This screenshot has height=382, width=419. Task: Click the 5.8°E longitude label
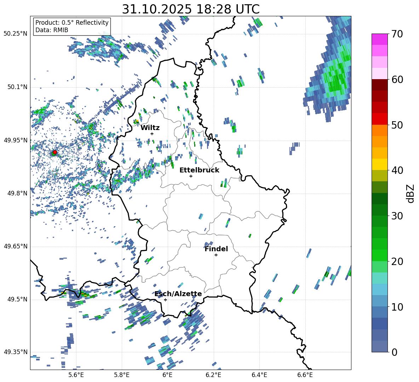tap(122, 375)
